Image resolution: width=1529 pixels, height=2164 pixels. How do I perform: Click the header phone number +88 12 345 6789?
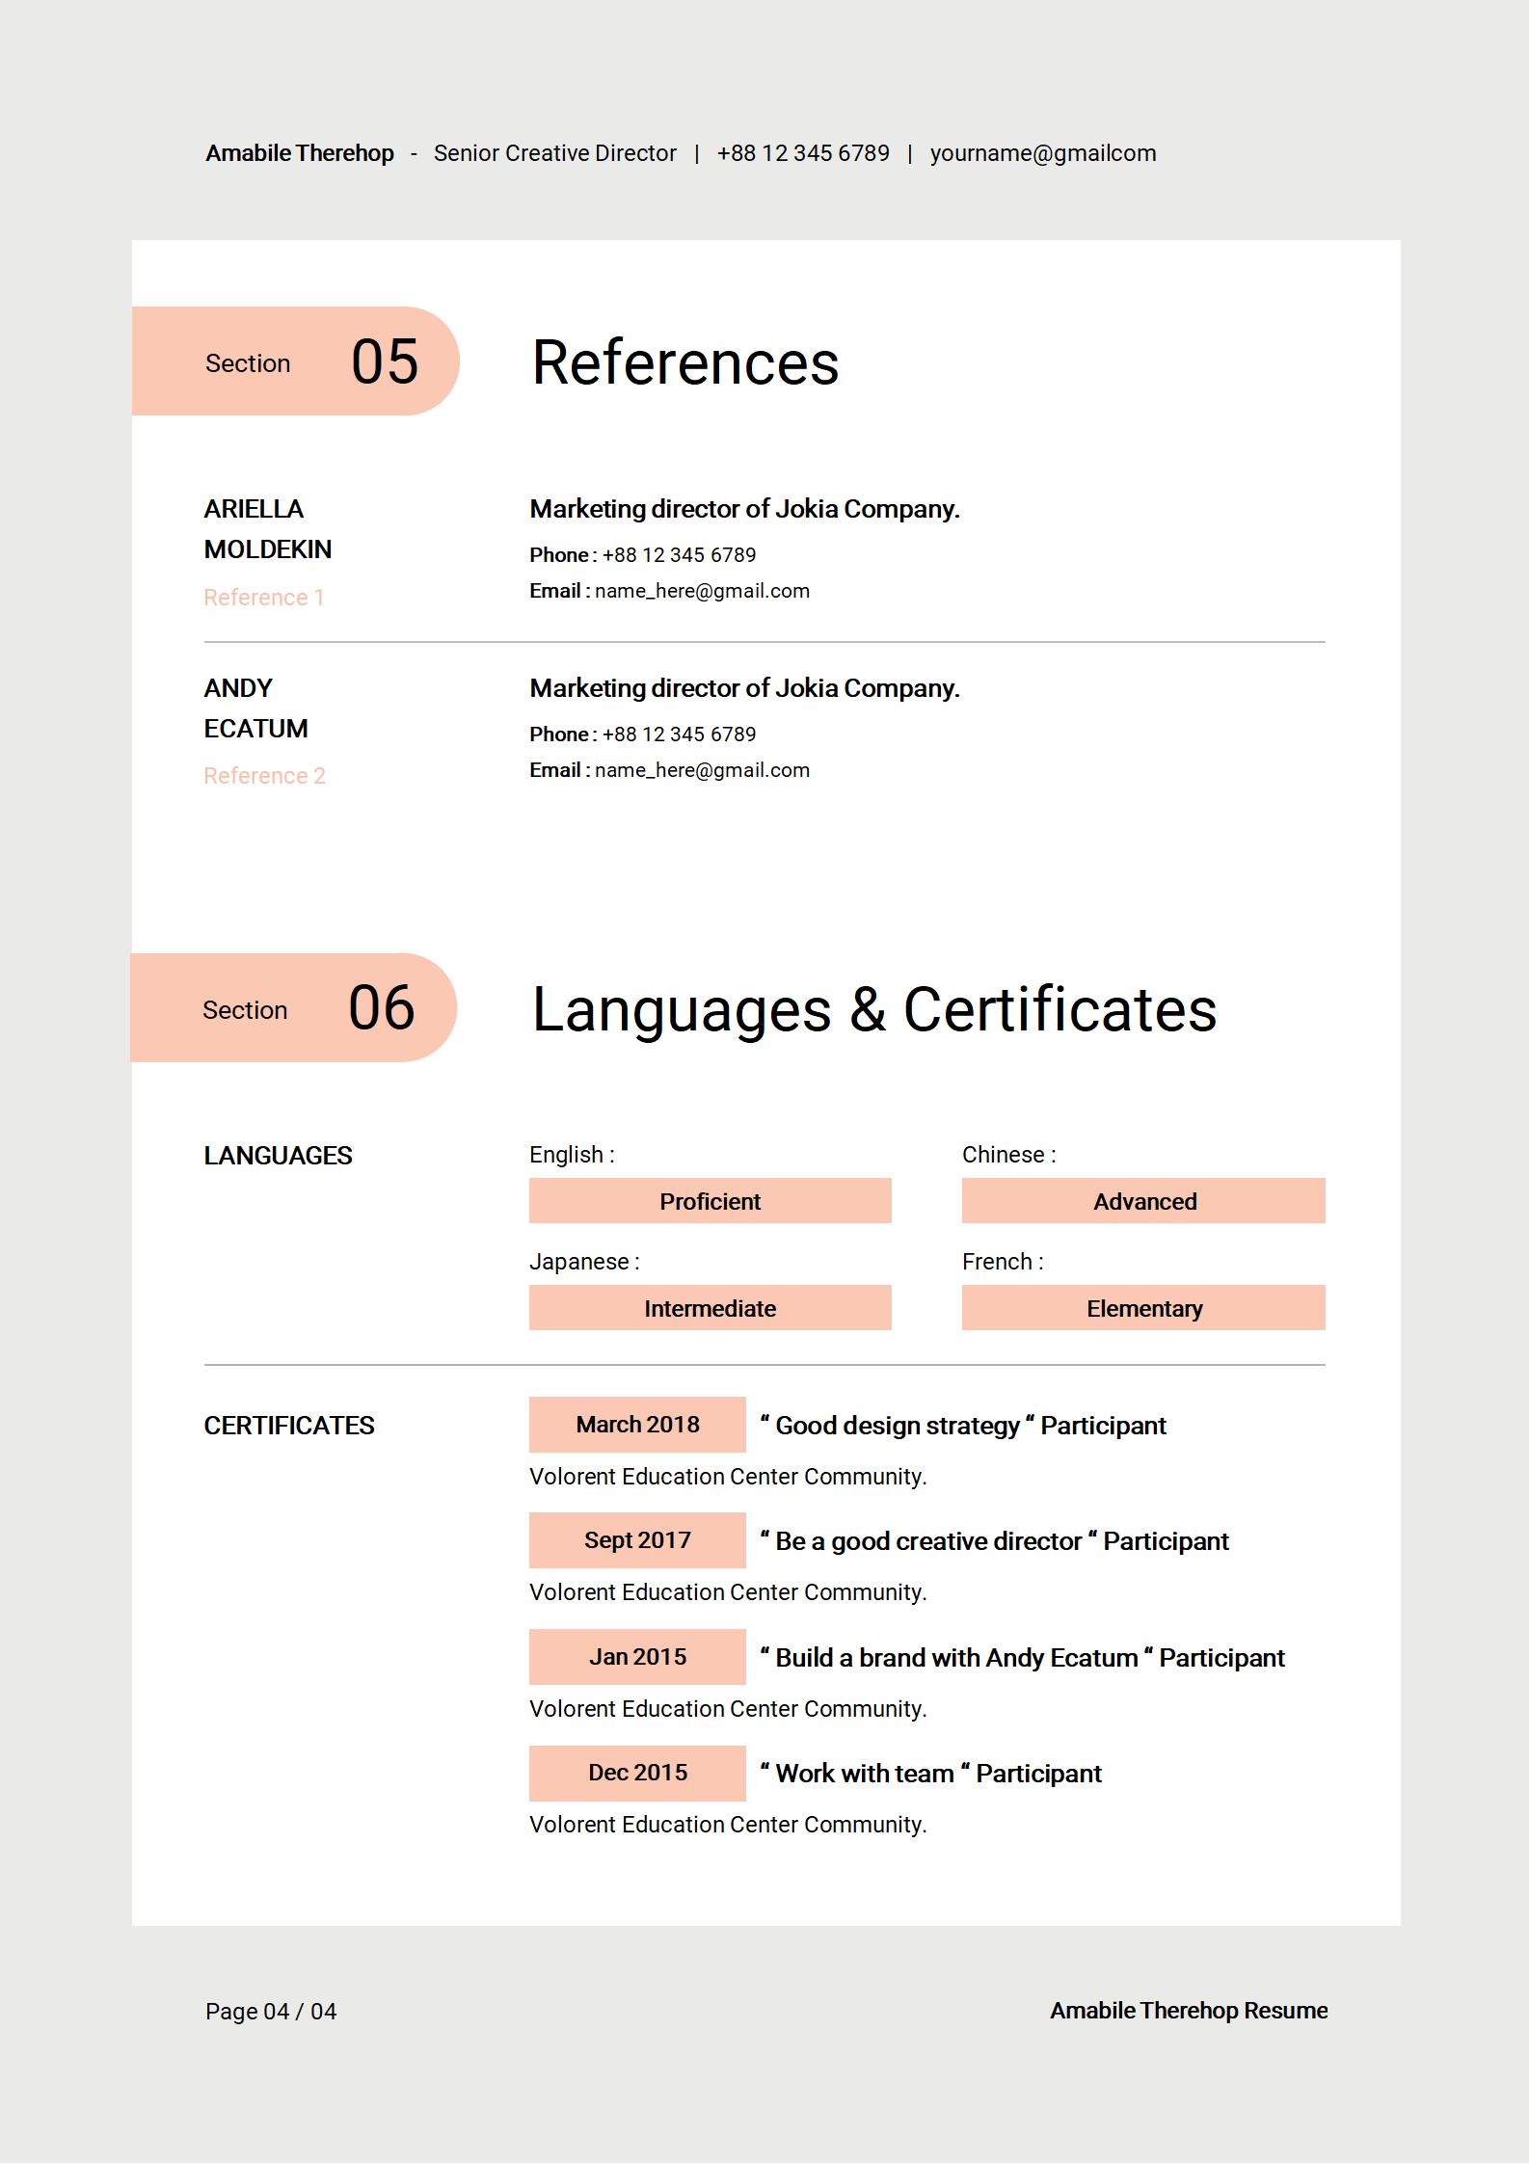coord(802,153)
